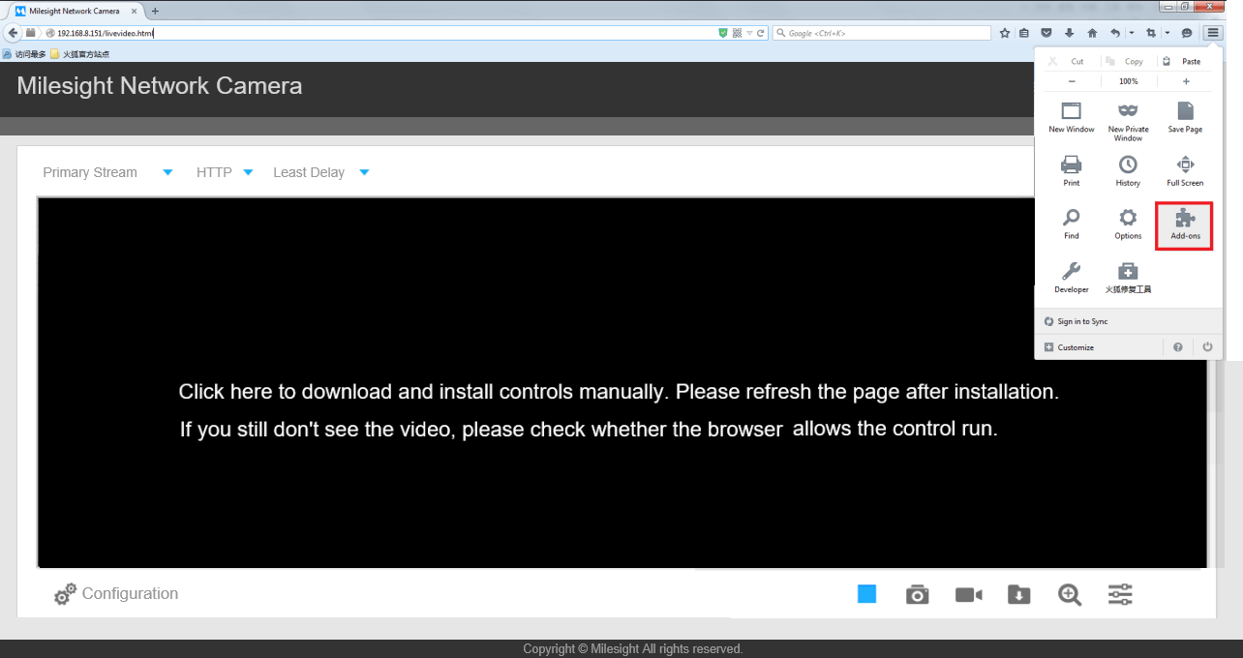Click the Exit power button in menu
This screenshot has width=1243, height=658.
(x=1207, y=347)
